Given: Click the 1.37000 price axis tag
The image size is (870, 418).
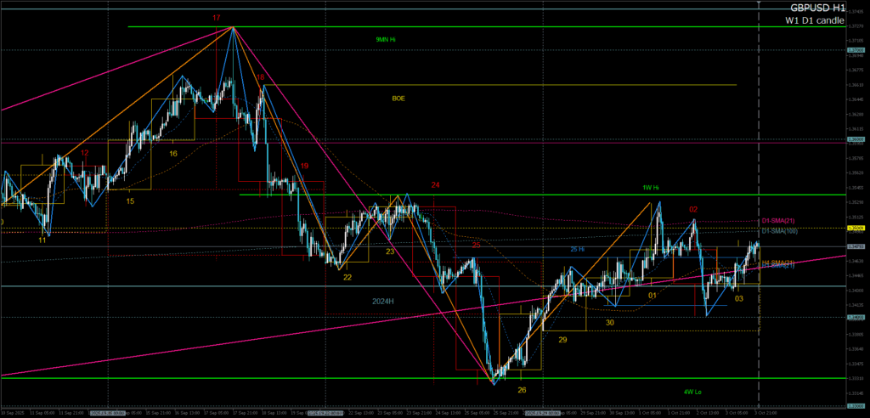Looking at the screenshot, I should pos(856,50).
